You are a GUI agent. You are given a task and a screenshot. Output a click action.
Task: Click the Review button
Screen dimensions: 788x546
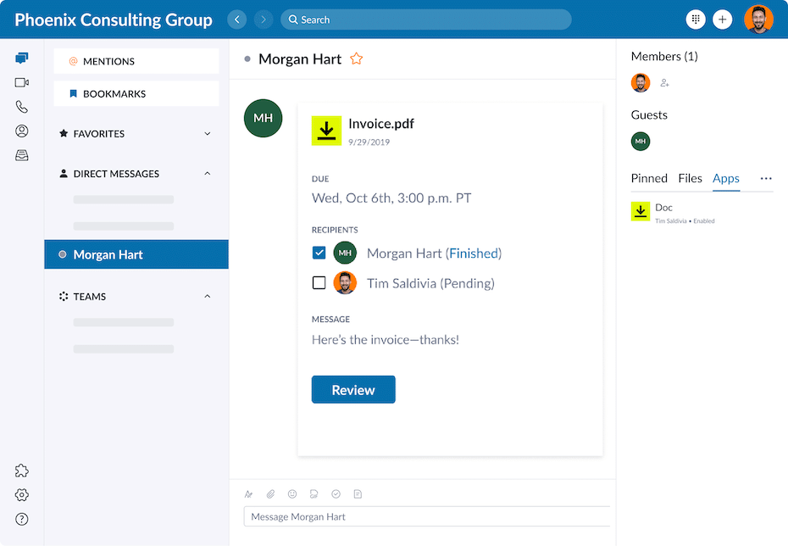pos(353,390)
